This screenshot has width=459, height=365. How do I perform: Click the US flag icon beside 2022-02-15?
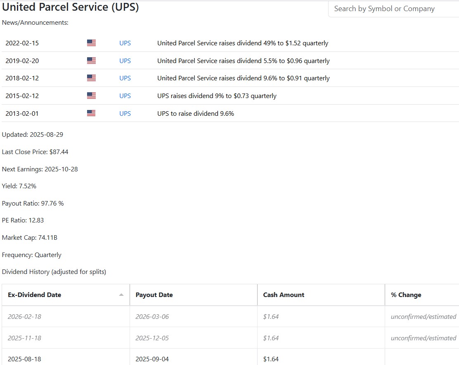coord(91,43)
